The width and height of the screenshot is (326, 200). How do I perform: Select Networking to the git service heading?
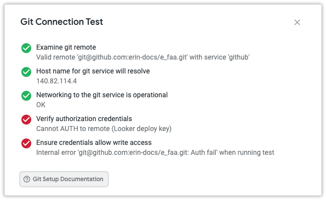pos(102,95)
